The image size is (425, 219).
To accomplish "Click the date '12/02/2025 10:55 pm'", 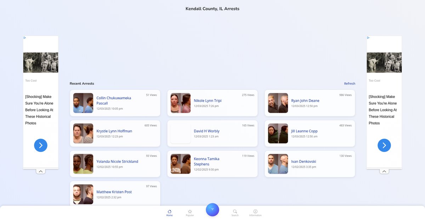I will click(x=110, y=167).
